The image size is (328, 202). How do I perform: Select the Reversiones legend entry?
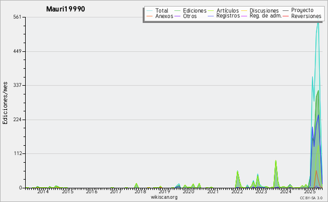pos(306,16)
